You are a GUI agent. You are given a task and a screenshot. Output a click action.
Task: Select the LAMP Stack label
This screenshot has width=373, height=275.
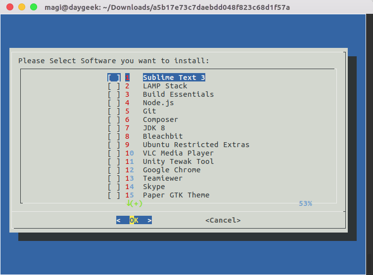(x=165, y=86)
